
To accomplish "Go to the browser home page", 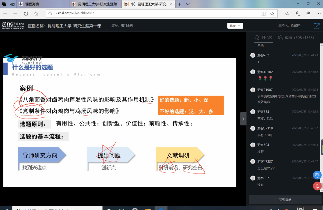I will click(x=36, y=14).
